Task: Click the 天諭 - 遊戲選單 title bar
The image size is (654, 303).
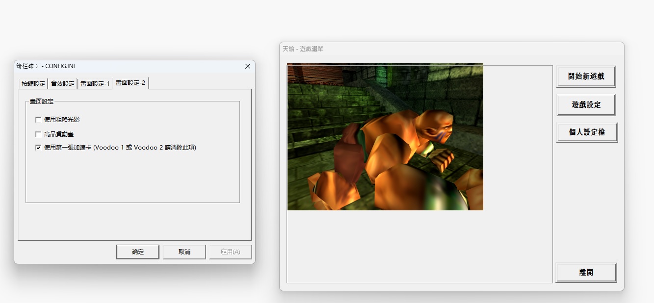Action: (451, 49)
